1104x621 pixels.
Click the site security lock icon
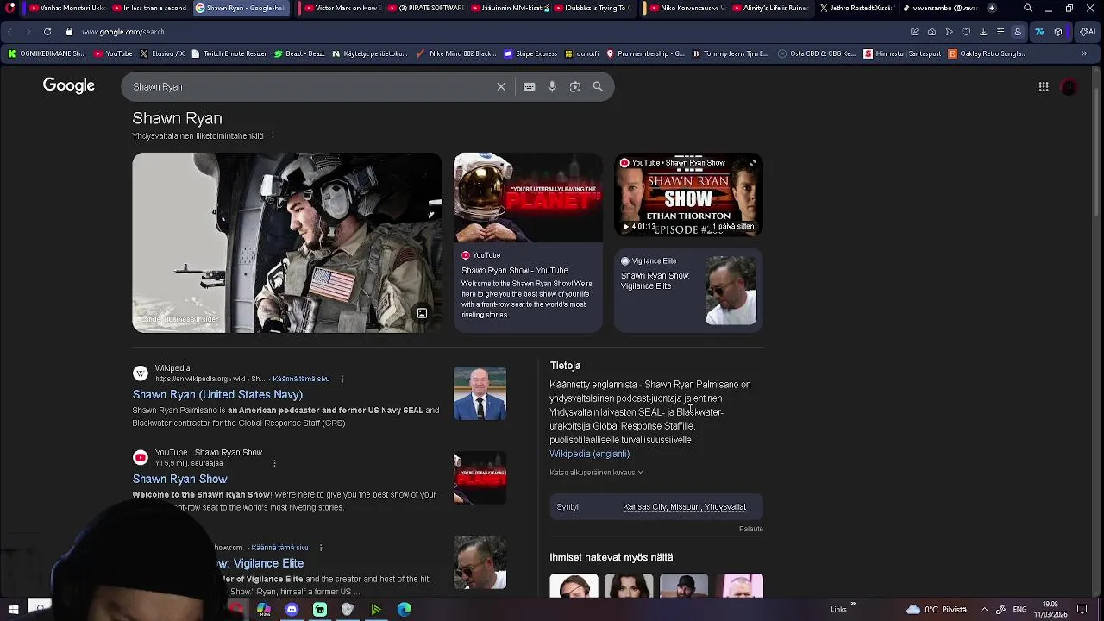pyautogui.click(x=69, y=32)
